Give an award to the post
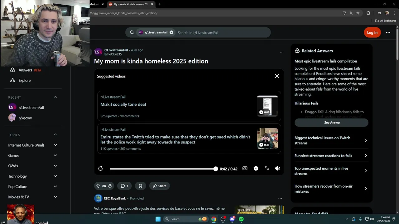The width and height of the screenshot is (399, 224). coord(140,186)
